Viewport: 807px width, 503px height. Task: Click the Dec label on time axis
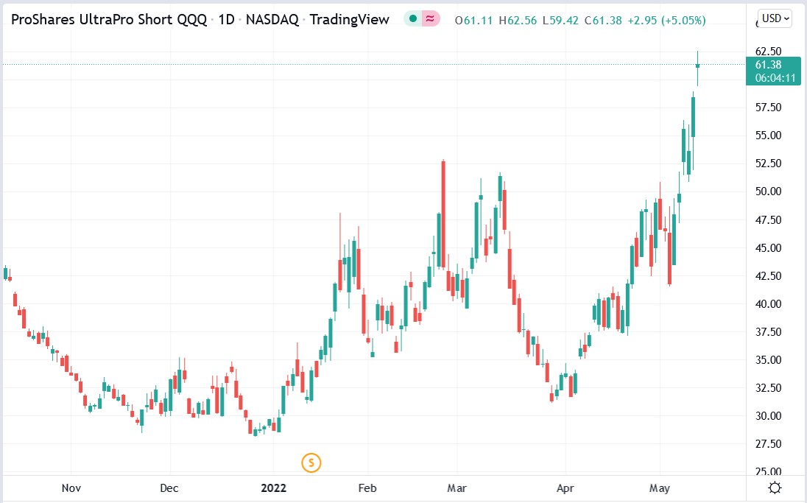169,488
